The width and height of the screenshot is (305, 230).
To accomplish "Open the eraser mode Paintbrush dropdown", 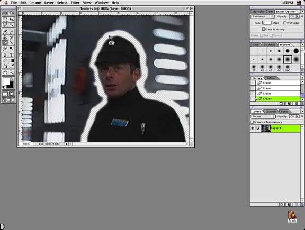I will click(x=263, y=16).
